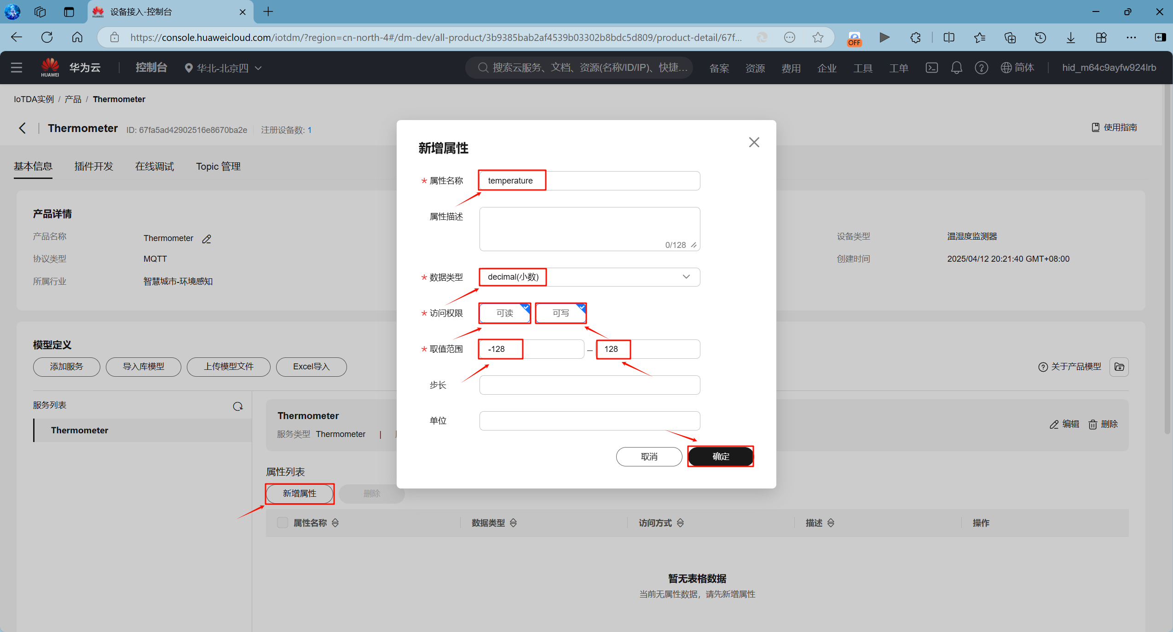Edit product name via pencil icon beside Thermometer

[x=206, y=239]
